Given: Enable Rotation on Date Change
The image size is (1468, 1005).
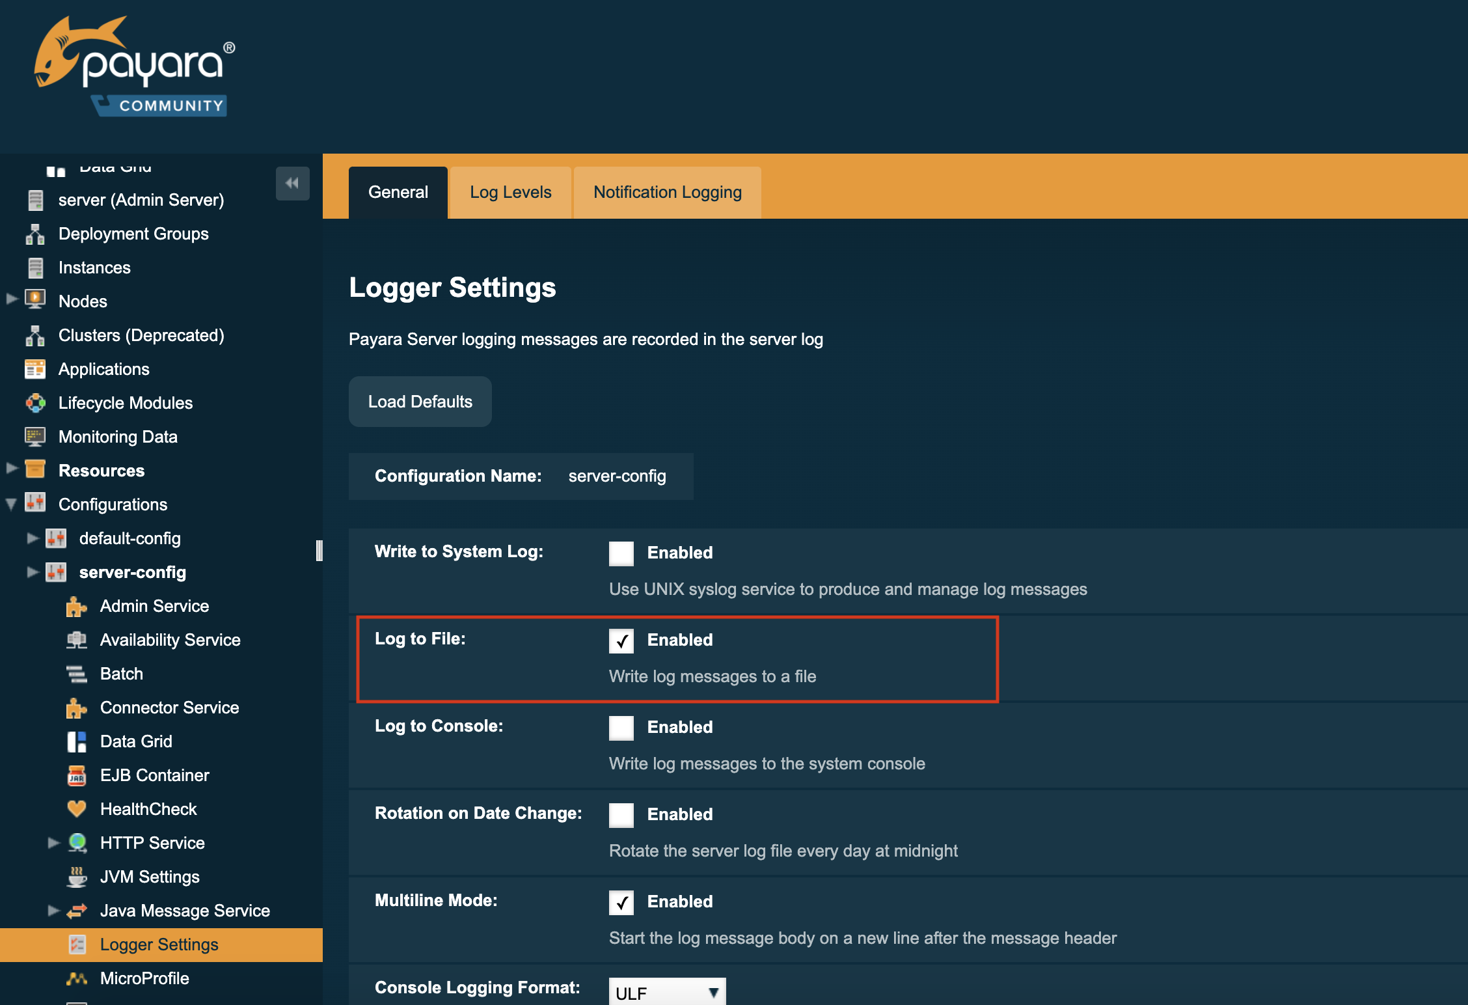Looking at the screenshot, I should [621, 816].
